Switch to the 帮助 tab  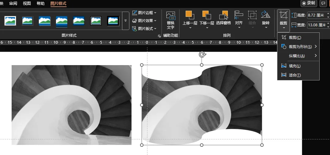pyautogui.click(x=40, y=4)
